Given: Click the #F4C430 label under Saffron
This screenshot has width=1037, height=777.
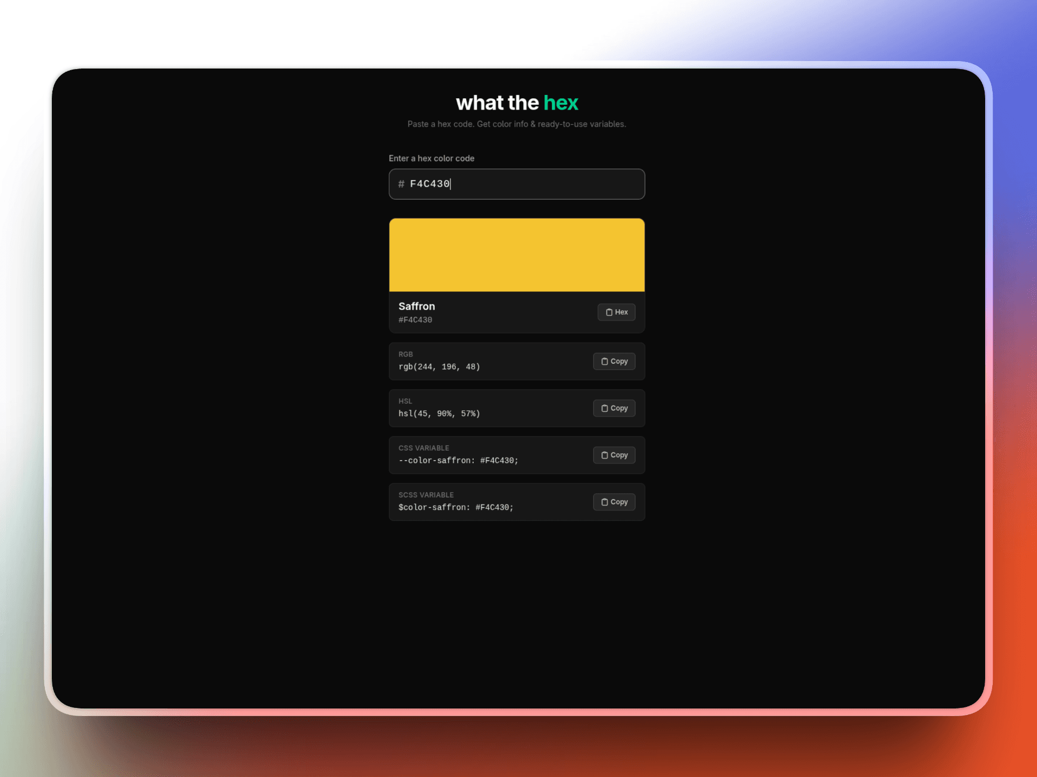Looking at the screenshot, I should click(x=415, y=319).
